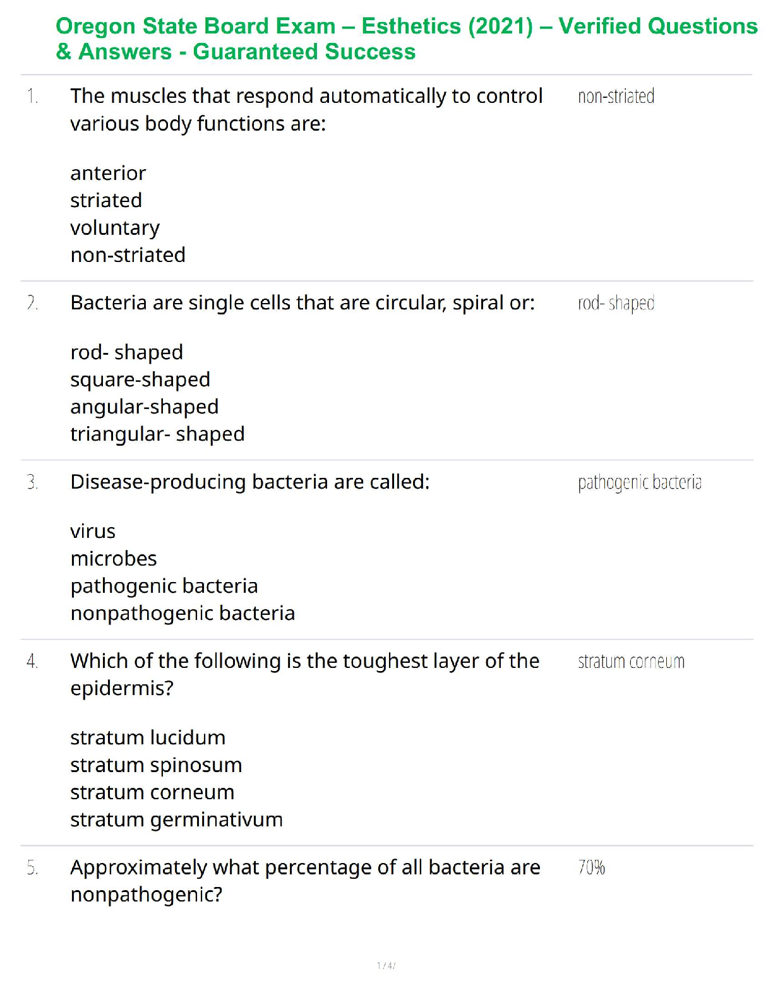
Task: Click the '70%' answer for question 5
Action: tap(592, 868)
